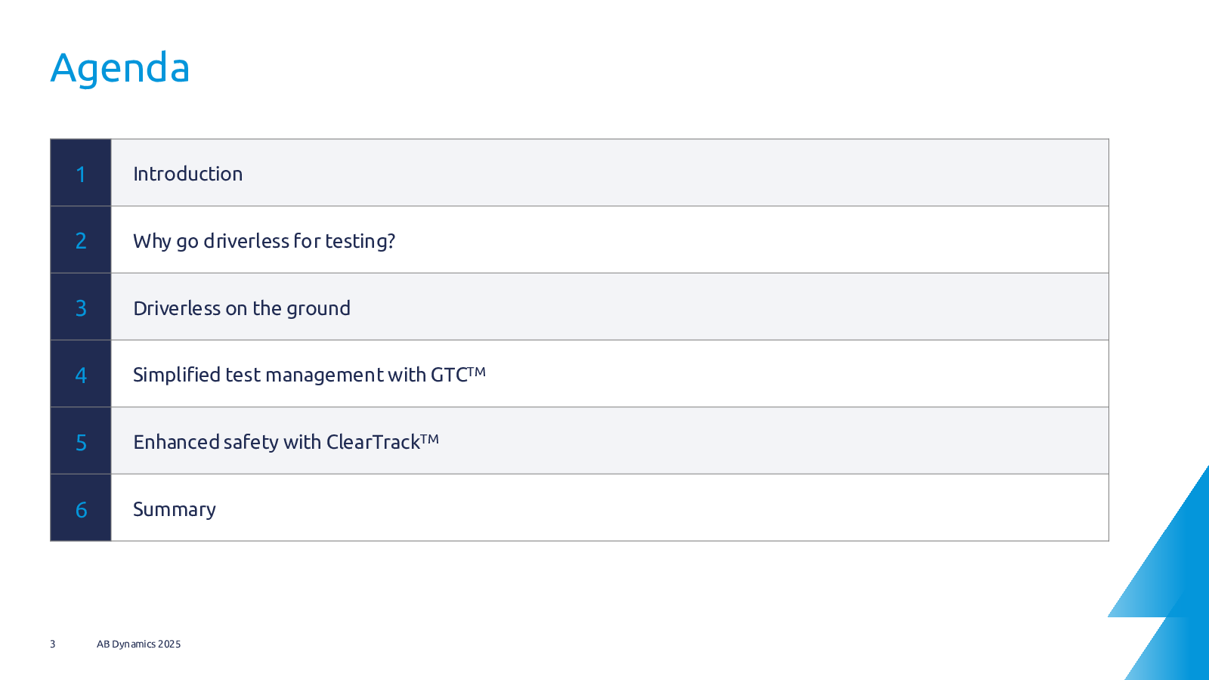Click the GTC trademark superscript

point(477,372)
